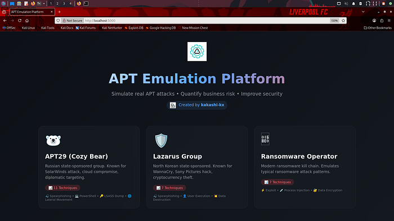This screenshot has height=221, width=394.
Task: Open the terminal launcher in the panel
Action: pyautogui.click(x=39, y=3)
